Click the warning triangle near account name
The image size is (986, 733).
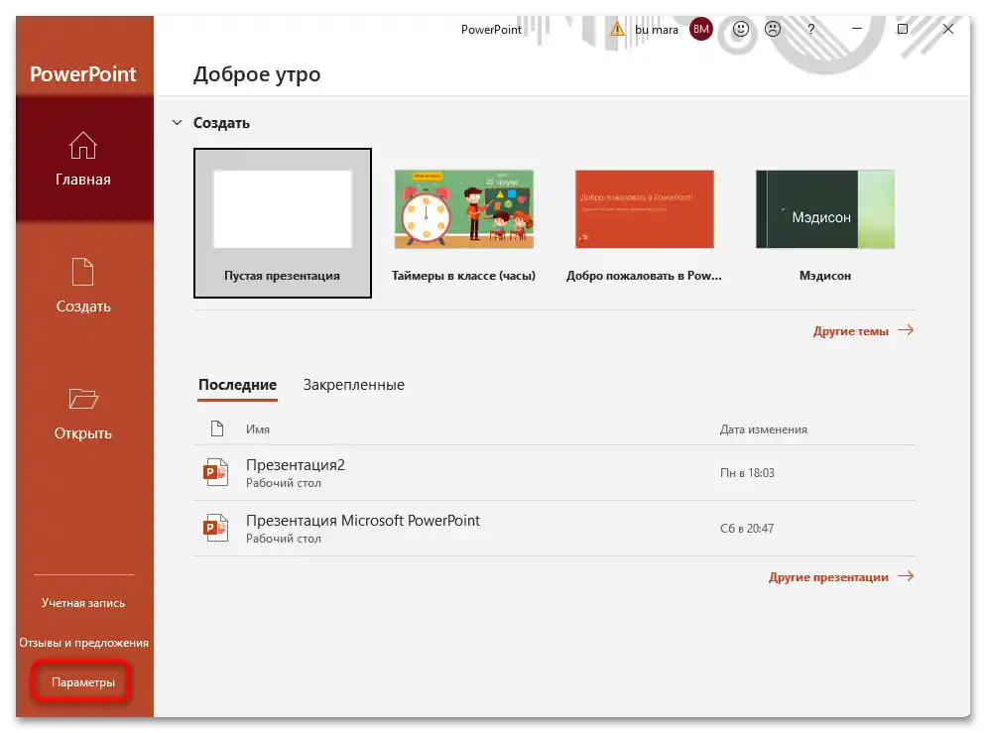point(615,30)
